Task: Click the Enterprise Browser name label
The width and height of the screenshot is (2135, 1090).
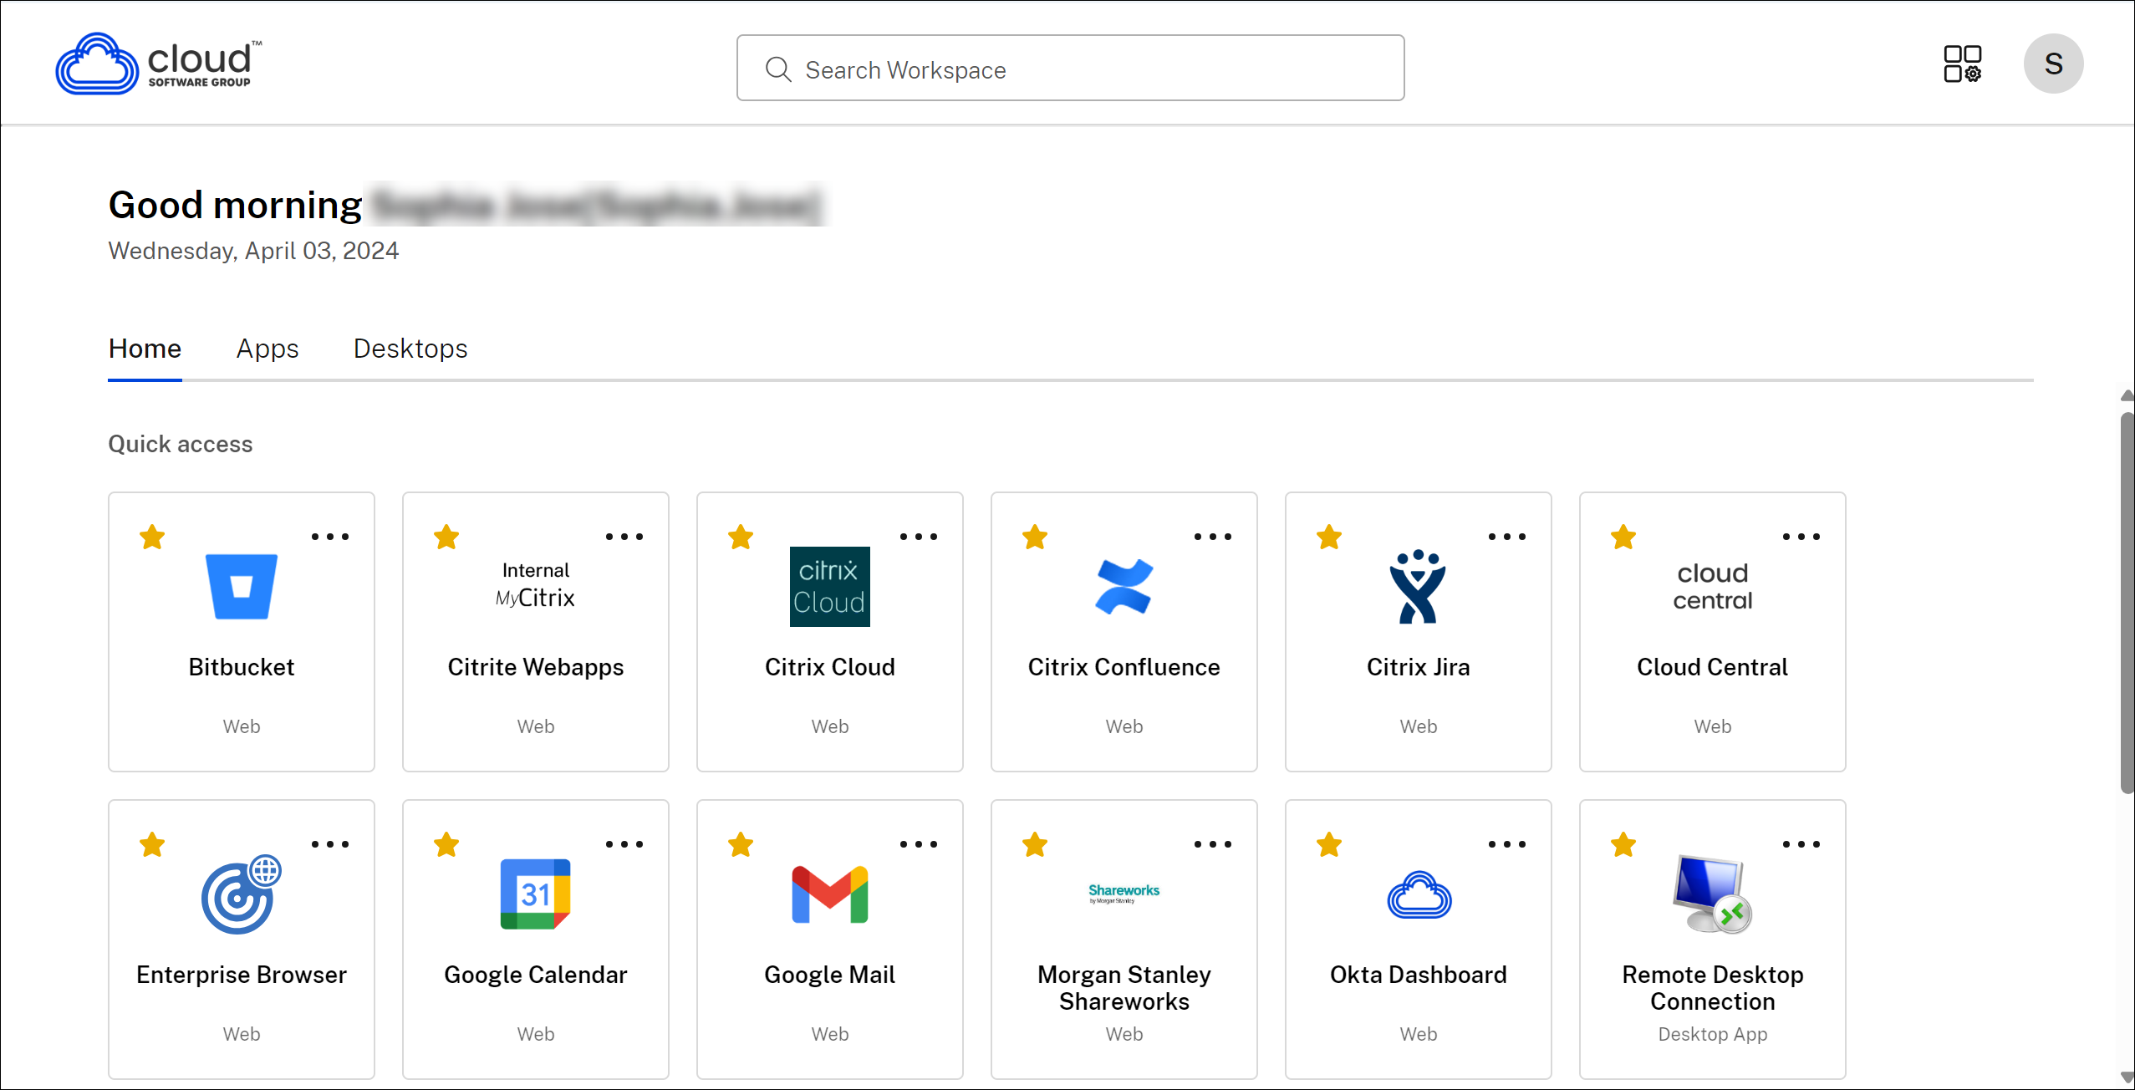Action: point(242,975)
